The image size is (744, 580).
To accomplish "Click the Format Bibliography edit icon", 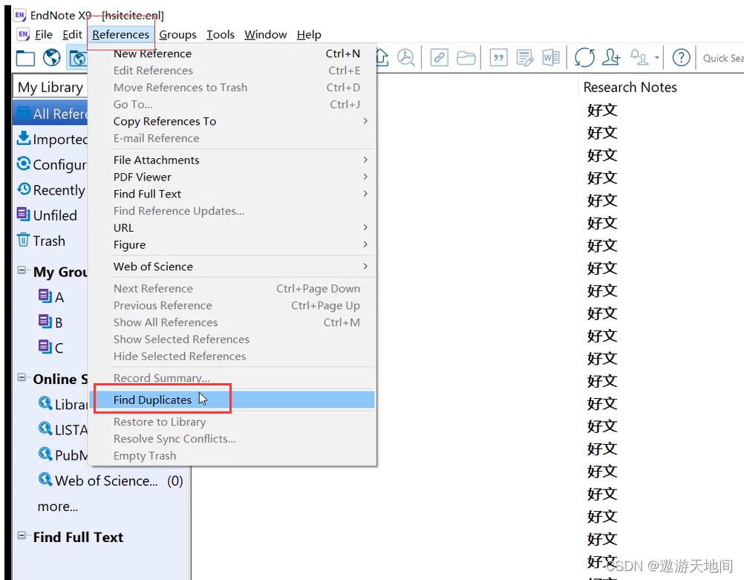I will (x=525, y=58).
